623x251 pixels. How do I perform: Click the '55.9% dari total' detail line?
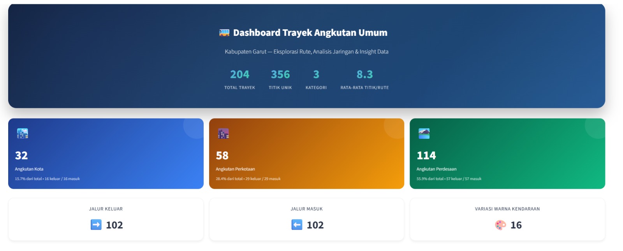coord(449,179)
